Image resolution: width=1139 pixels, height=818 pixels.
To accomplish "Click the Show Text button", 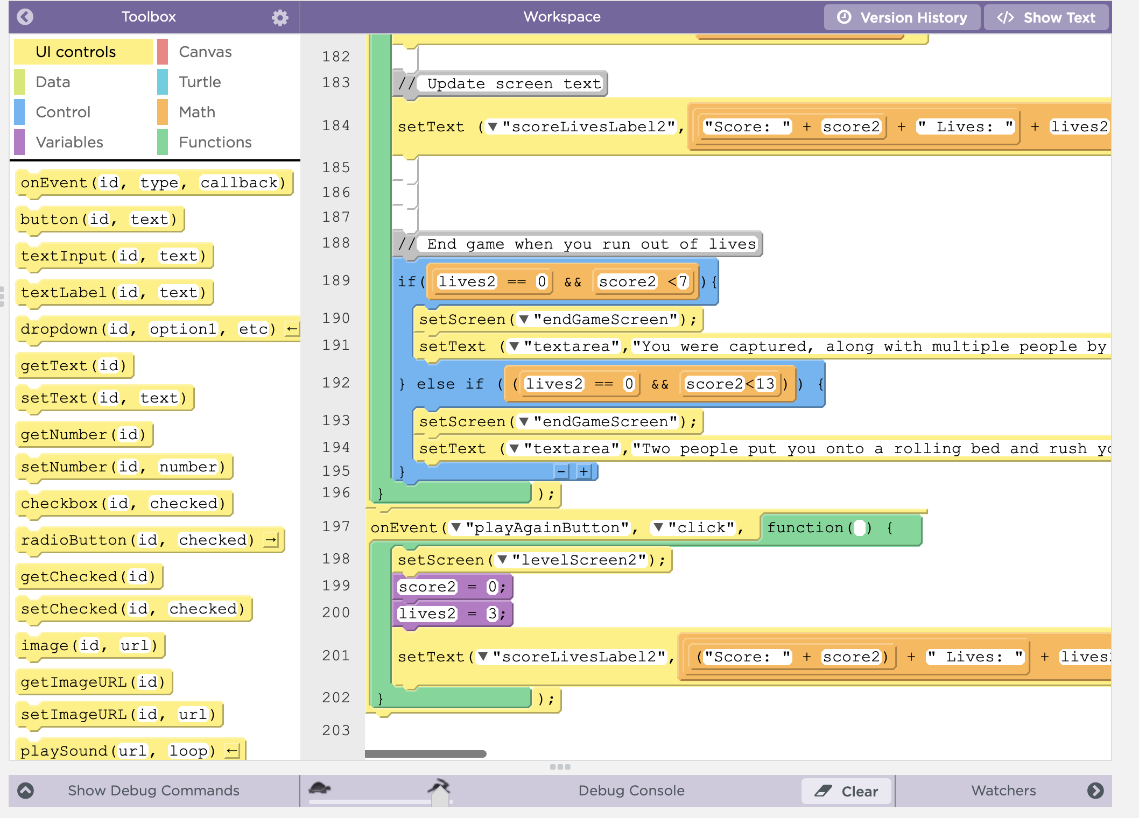I will coord(1046,17).
